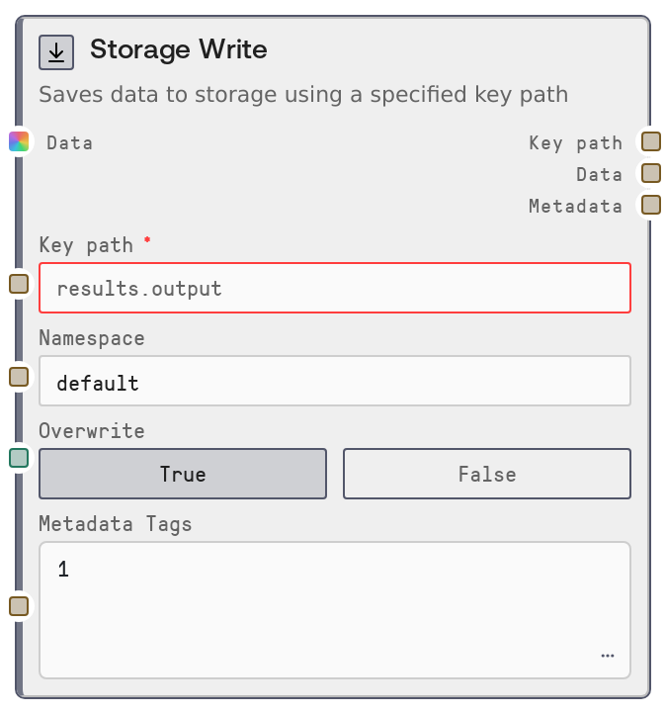This screenshot has height=714, width=666.
Task: Click the Data output port on right
Action: [650, 173]
